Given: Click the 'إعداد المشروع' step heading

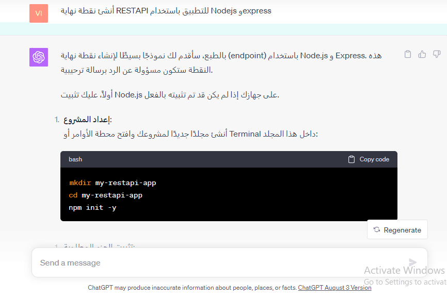Looking at the screenshot, I should (88, 120).
